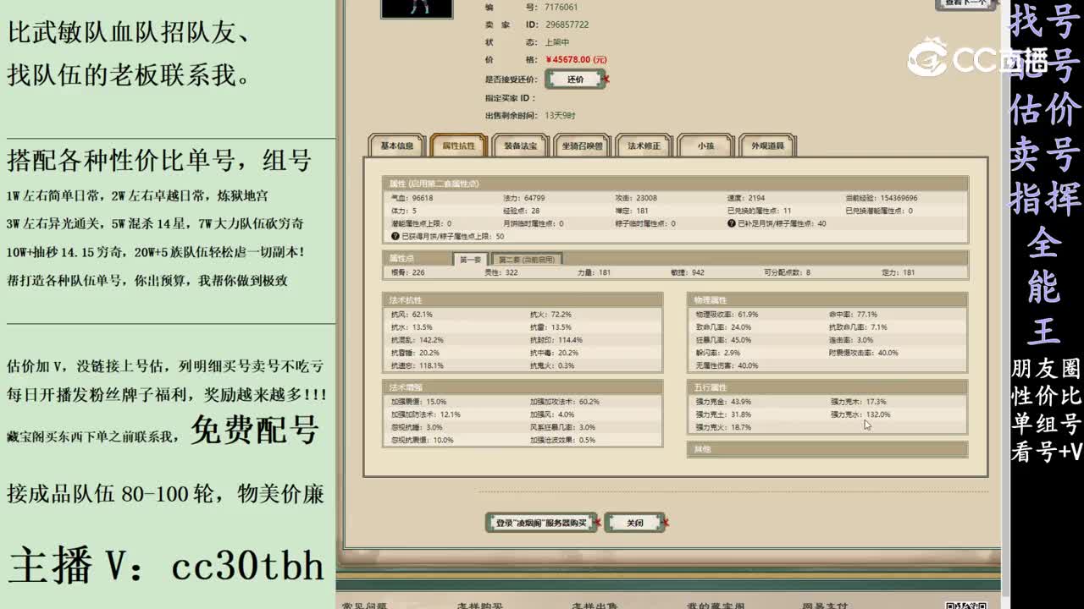
Task: Select the 第二套 (当前启用) attribute tab
Action: [526, 259]
